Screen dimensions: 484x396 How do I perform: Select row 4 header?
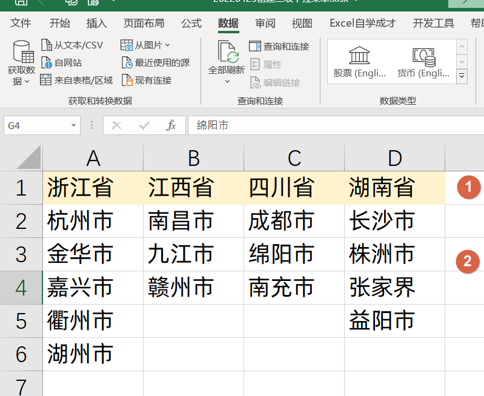[x=21, y=288]
